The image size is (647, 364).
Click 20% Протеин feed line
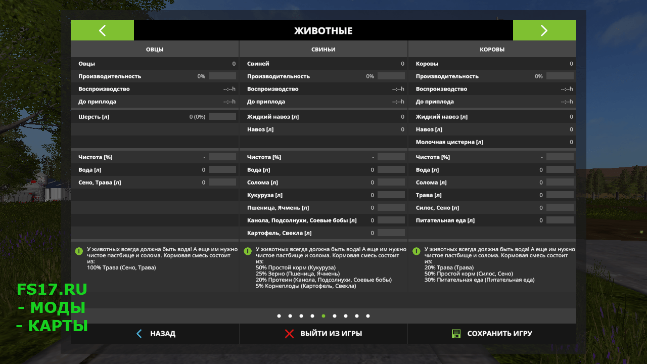tap(323, 280)
